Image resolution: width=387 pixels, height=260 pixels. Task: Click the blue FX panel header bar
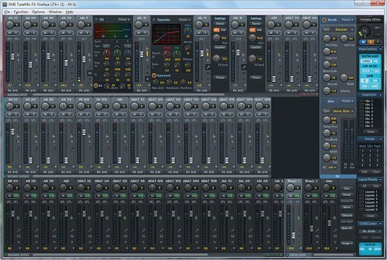[337, 176]
